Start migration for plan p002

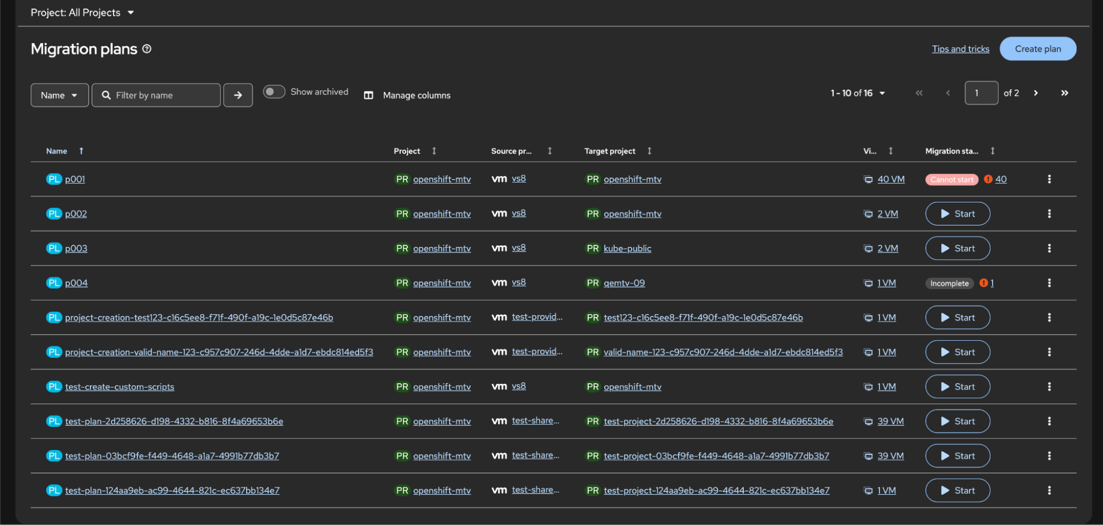click(x=957, y=214)
